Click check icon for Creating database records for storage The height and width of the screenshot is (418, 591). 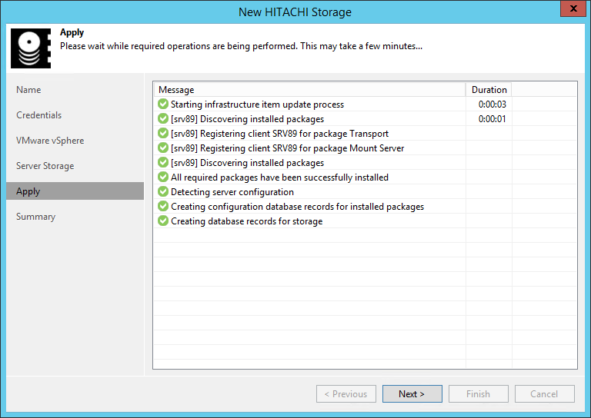tap(163, 221)
